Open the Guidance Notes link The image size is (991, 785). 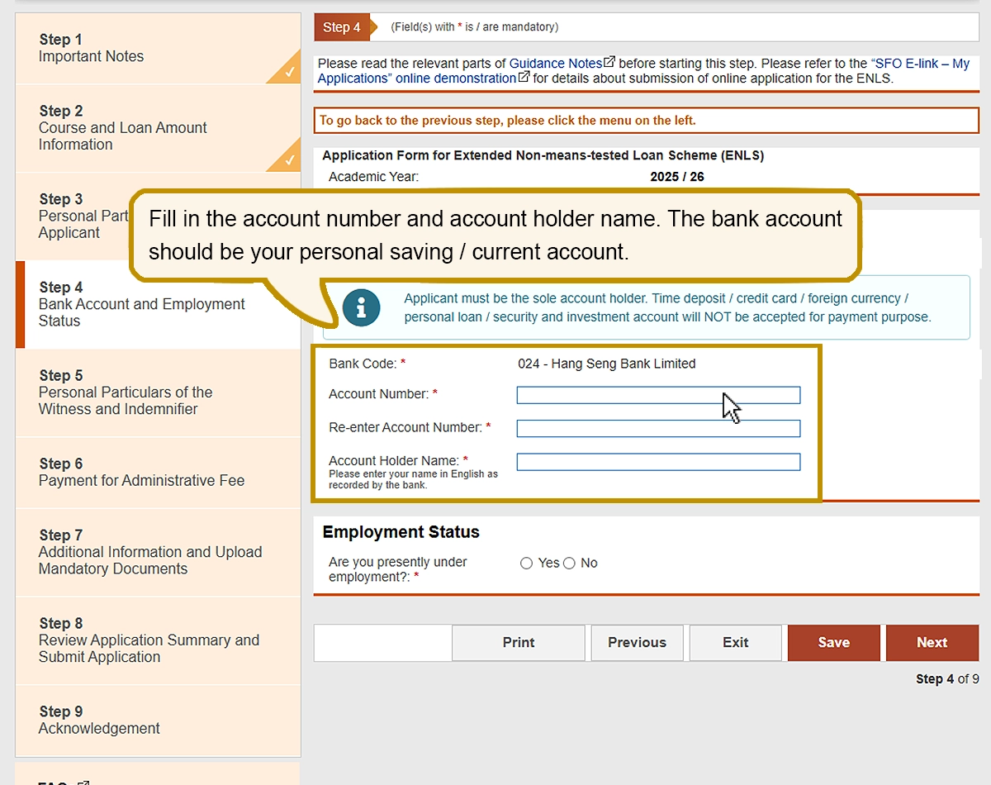(555, 64)
